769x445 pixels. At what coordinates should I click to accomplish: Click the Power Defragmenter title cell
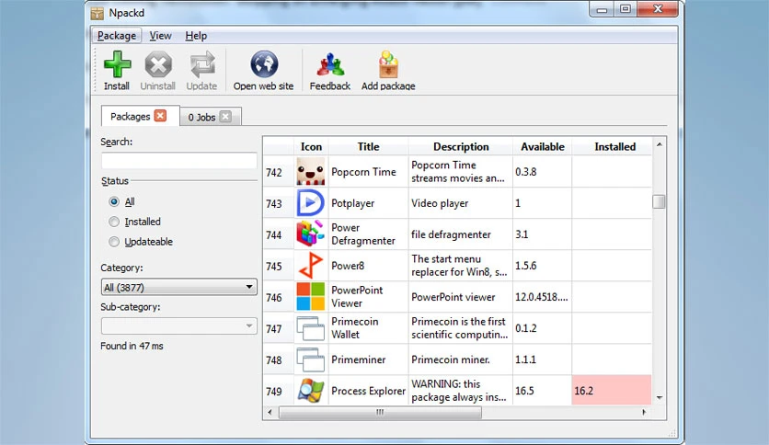pyautogui.click(x=368, y=234)
